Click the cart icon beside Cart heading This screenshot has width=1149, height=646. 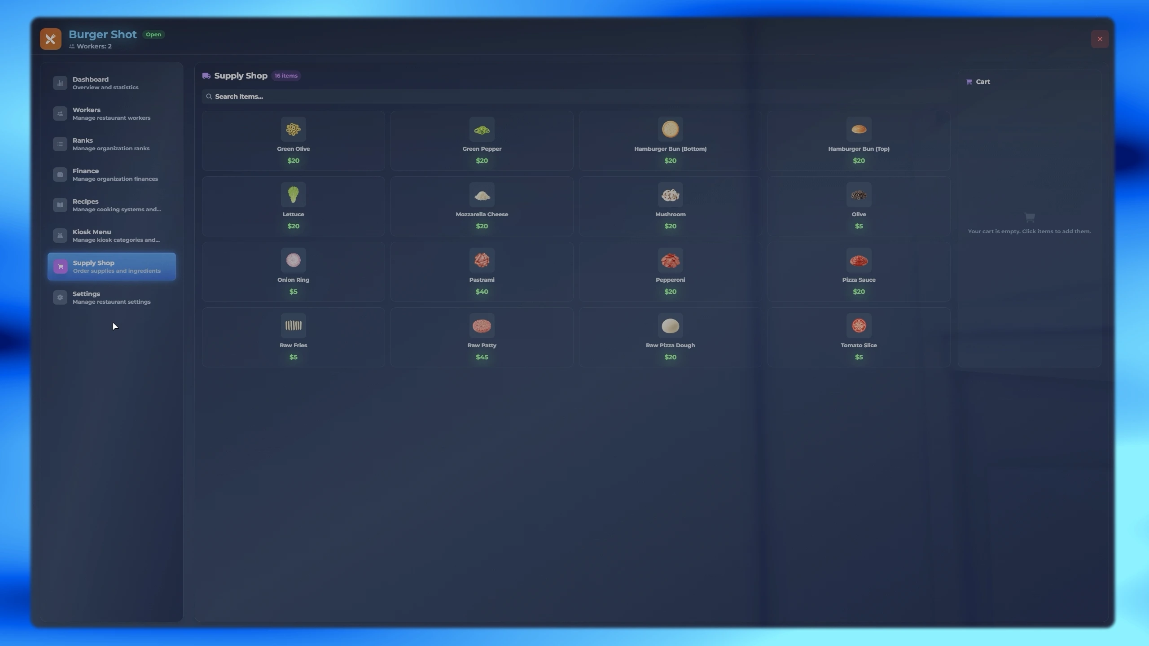[969, 82]
